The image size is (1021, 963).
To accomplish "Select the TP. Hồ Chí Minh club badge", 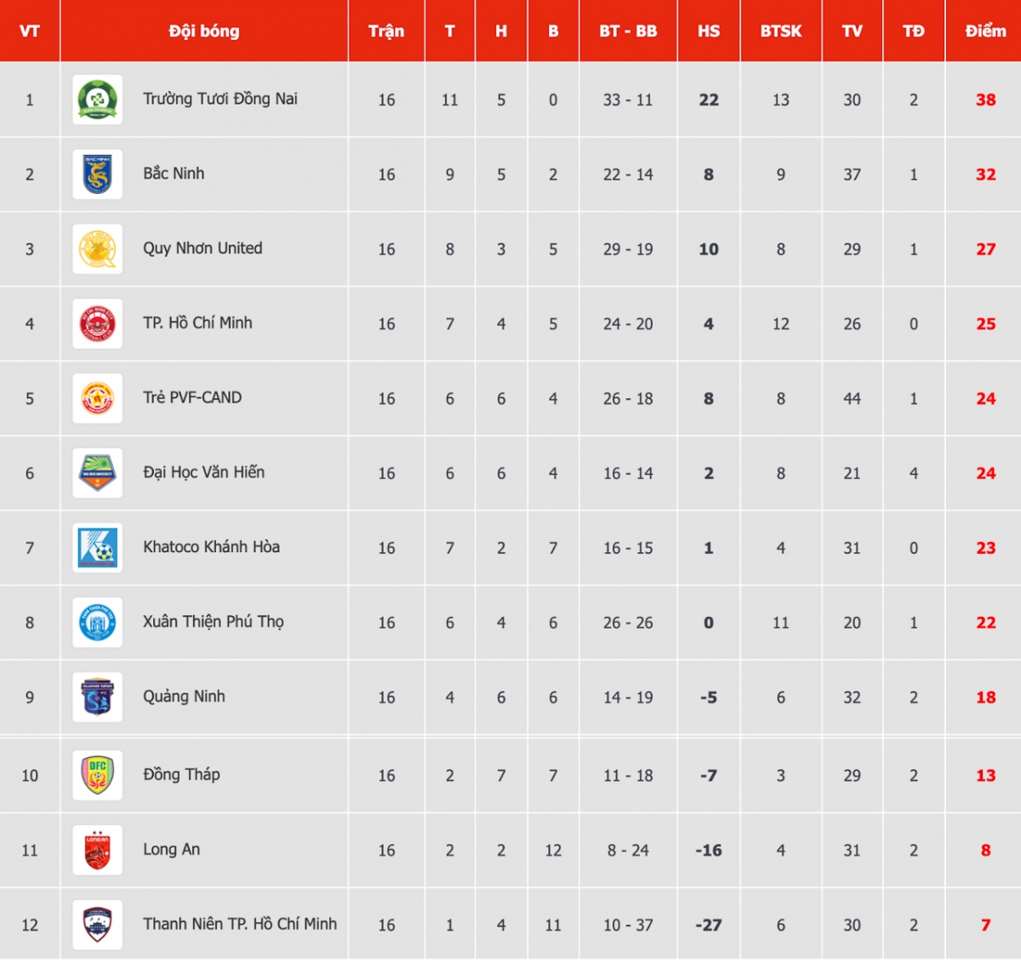I will pyautogui.click(x=98, y=324).
